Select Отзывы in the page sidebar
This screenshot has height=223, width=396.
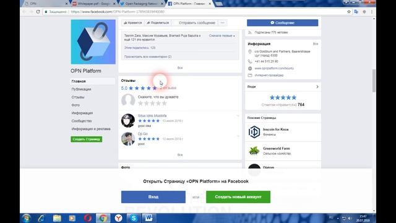tap(78, 97)
